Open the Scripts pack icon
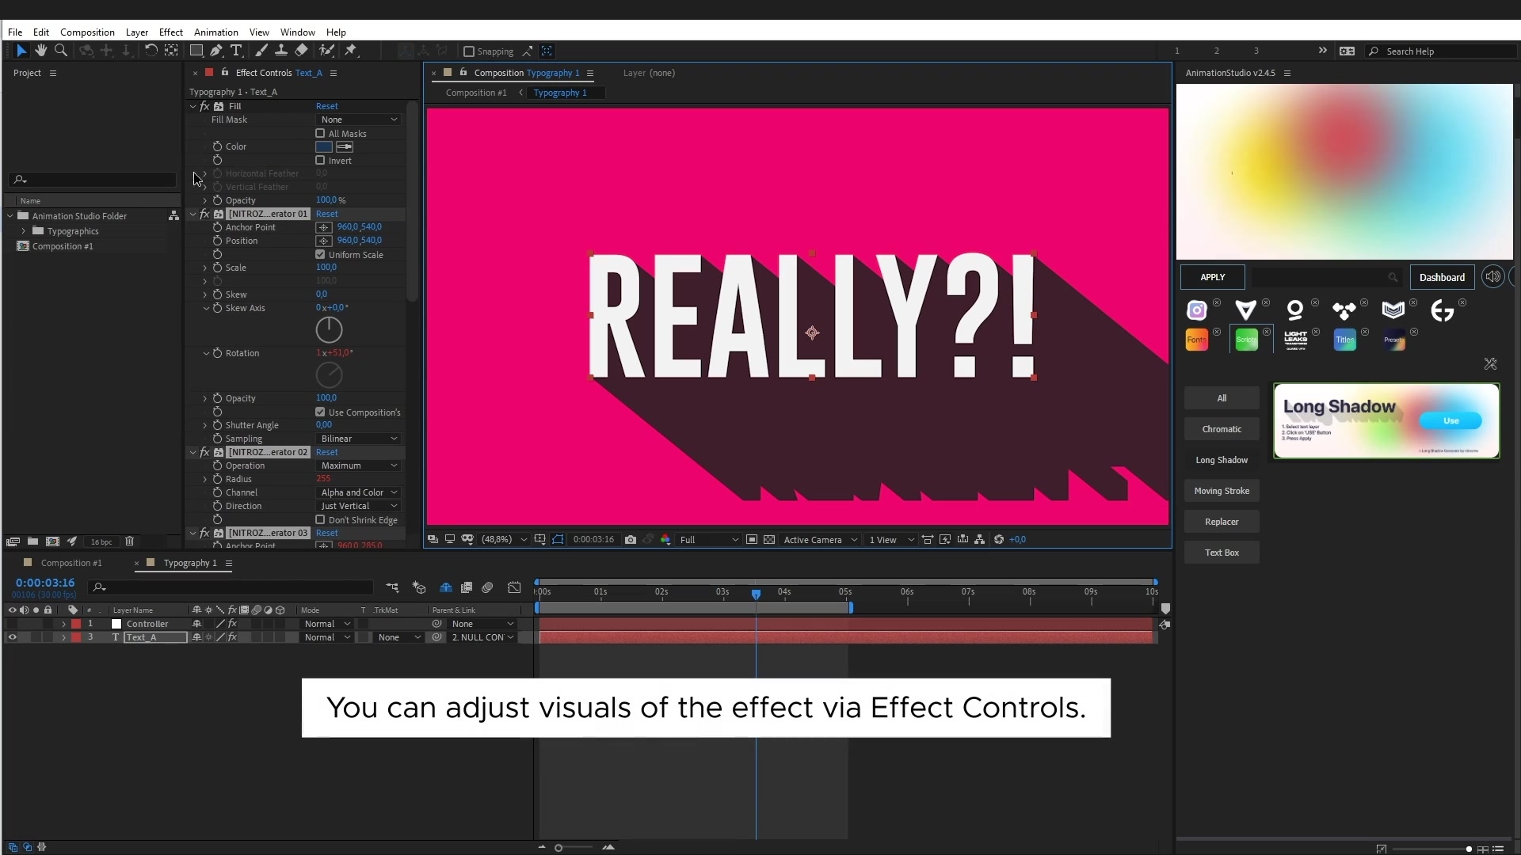 (x=1246, y=340)
